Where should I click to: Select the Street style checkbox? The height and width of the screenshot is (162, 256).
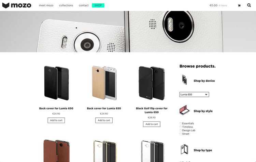pyautogui.click(x=181, y=134)
